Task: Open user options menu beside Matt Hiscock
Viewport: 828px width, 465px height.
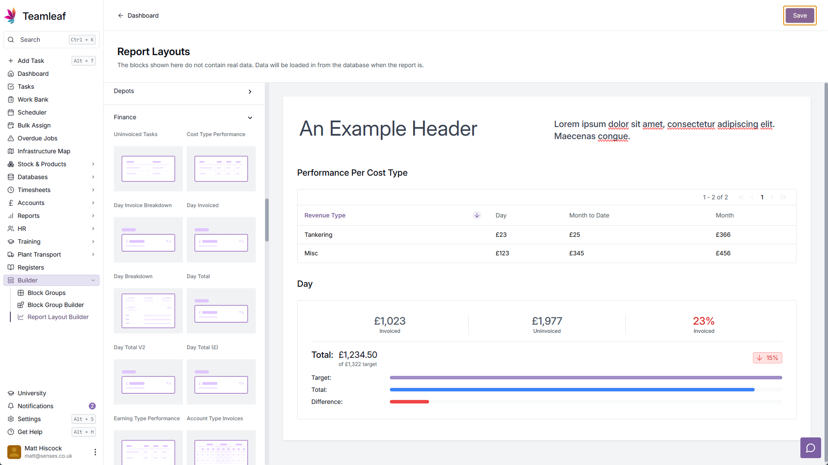Action: tap(95, 452)
